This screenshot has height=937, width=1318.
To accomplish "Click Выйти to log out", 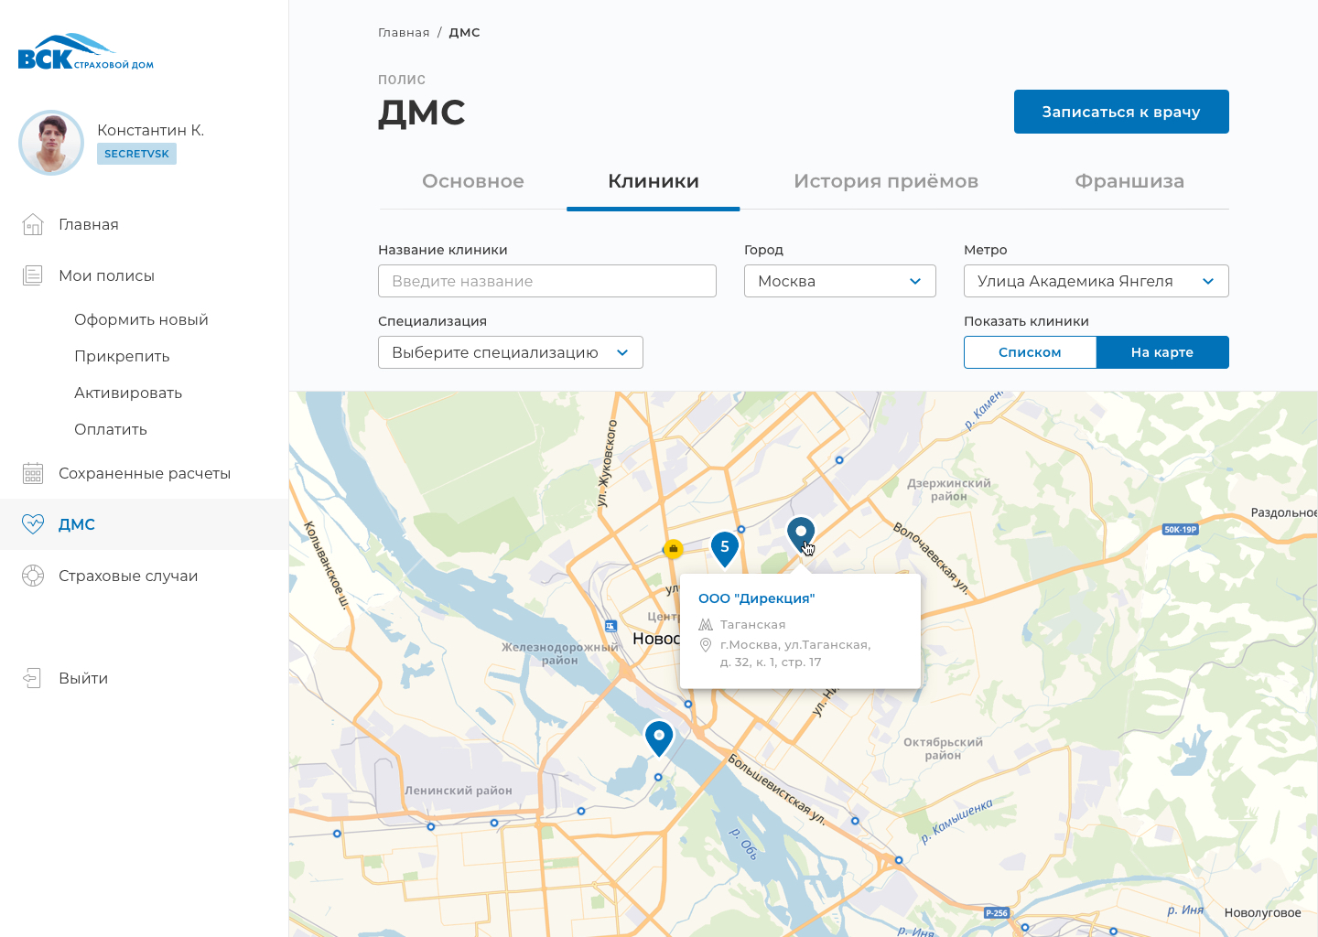I will pos(83,678).
